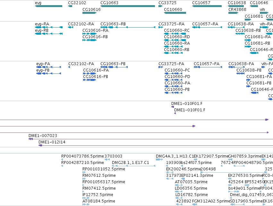The image size is (273, 206).
Task: Select the CG33725 gene label
Action: (167, 3)
